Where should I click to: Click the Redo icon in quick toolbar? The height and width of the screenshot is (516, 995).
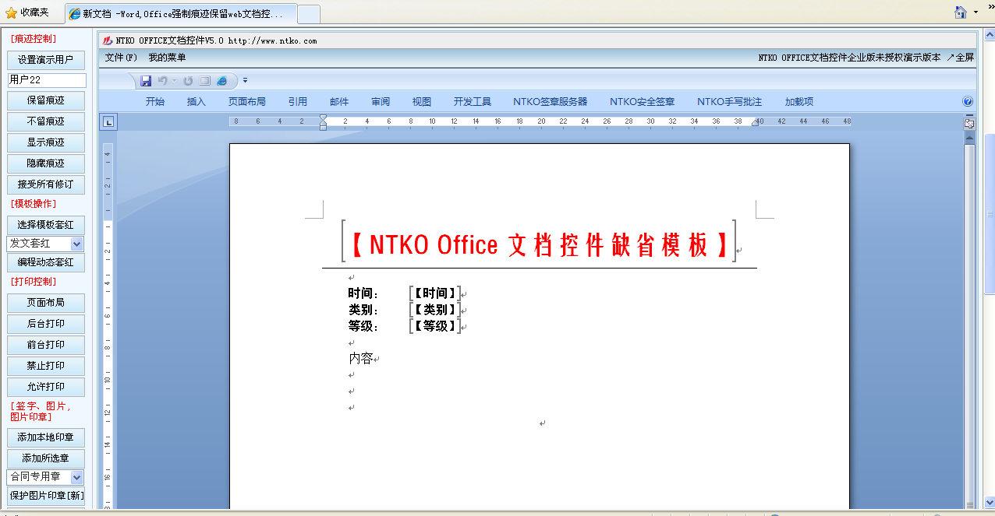click(x=188, y=80)
